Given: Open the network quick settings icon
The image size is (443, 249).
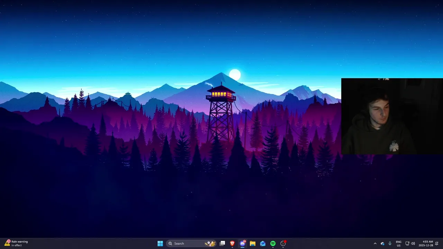Looking at the screenshot, I should coord(407,243).
